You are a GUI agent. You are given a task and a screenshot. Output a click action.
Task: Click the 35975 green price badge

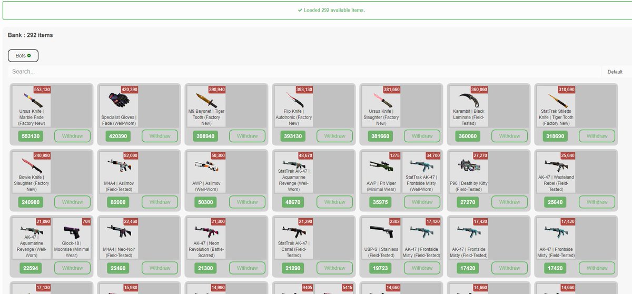tap(380, 202)
